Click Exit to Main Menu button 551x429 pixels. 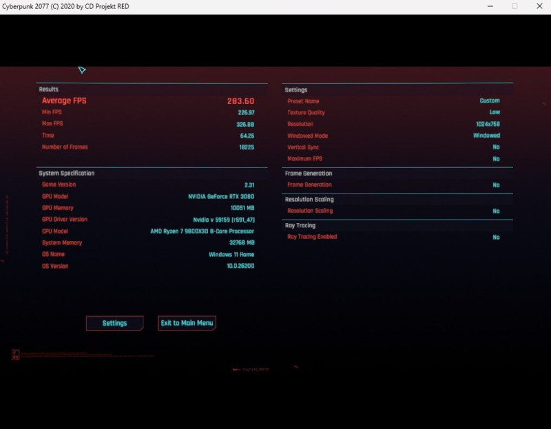coord(187,323)
